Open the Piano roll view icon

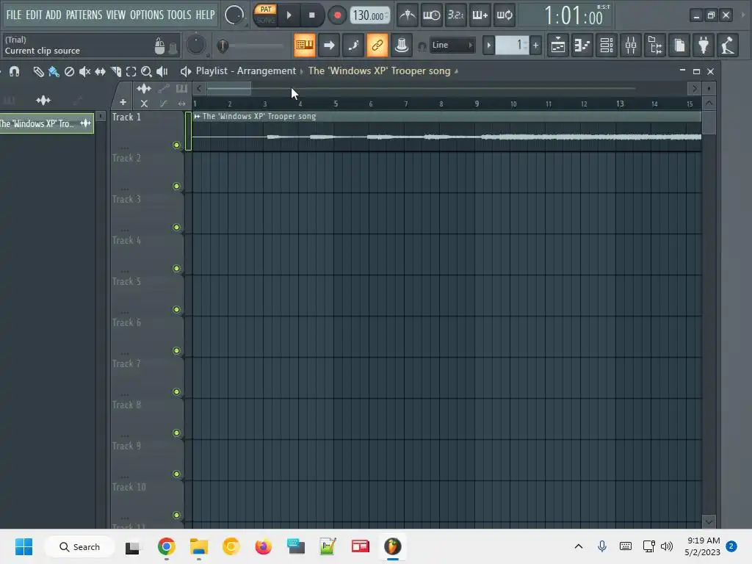[582, 46]
